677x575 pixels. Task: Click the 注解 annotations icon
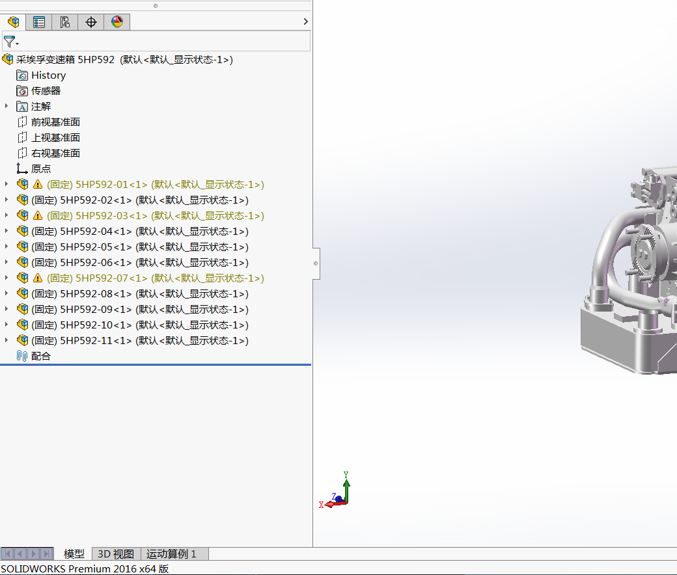(22, 106)
